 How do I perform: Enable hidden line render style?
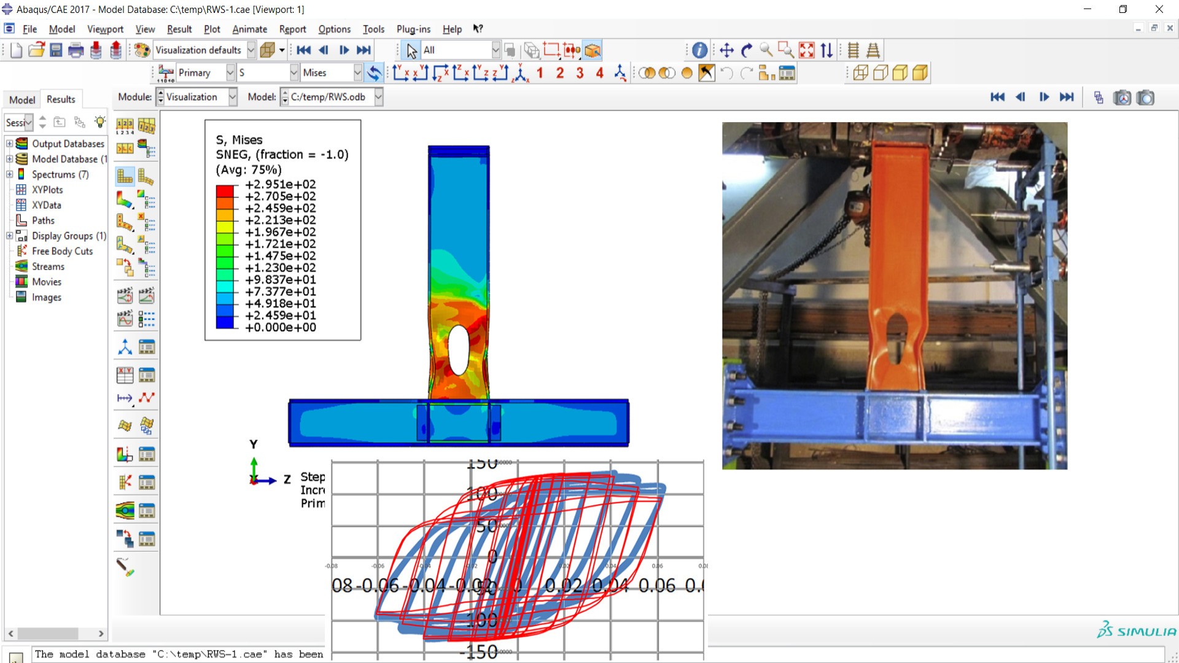tap(881, 73)
